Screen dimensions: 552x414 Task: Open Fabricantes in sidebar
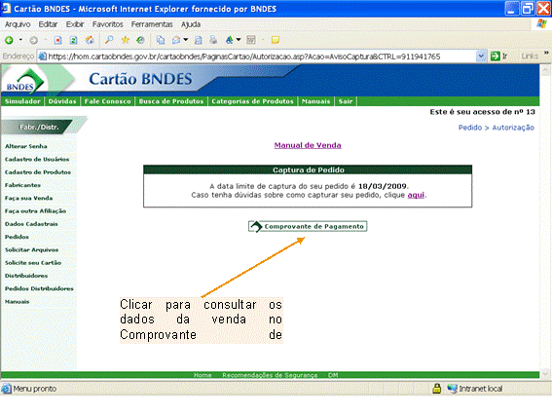pyautogui.click(x=22, y=185)
